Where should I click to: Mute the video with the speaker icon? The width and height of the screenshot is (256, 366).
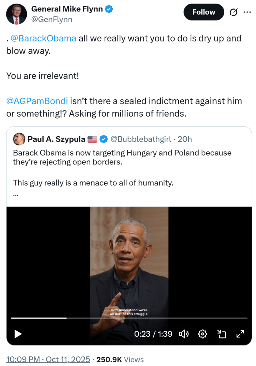click(184, 334)
